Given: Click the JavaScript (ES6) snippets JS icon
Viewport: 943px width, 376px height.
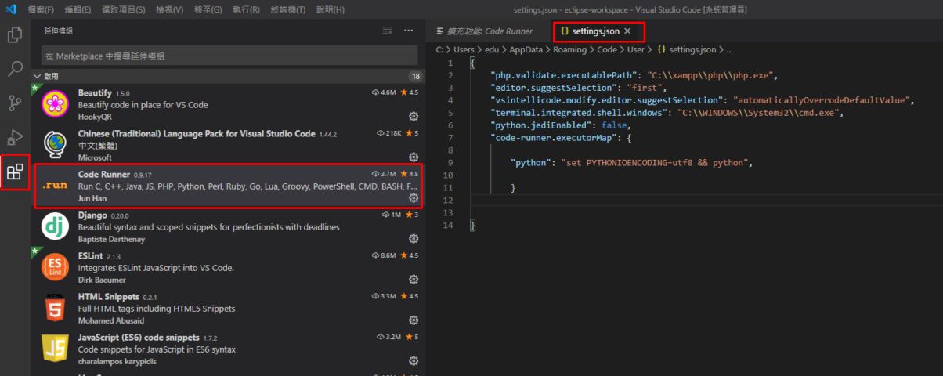Looking at the screenshot, I should [55, 349].
